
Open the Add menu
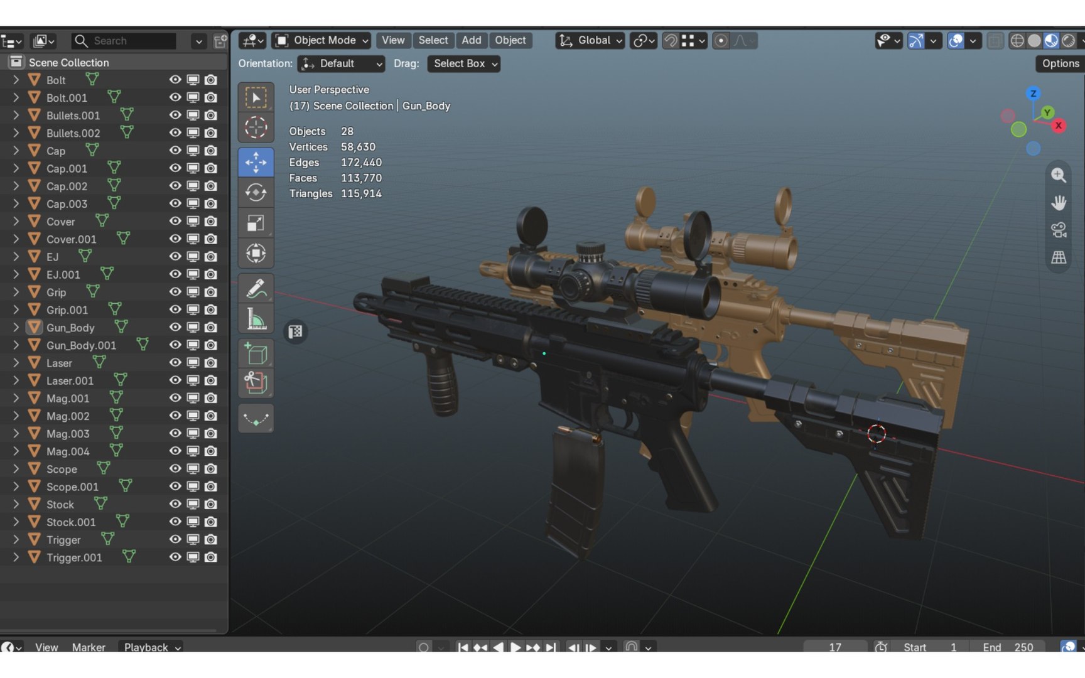tap(472, 40)
